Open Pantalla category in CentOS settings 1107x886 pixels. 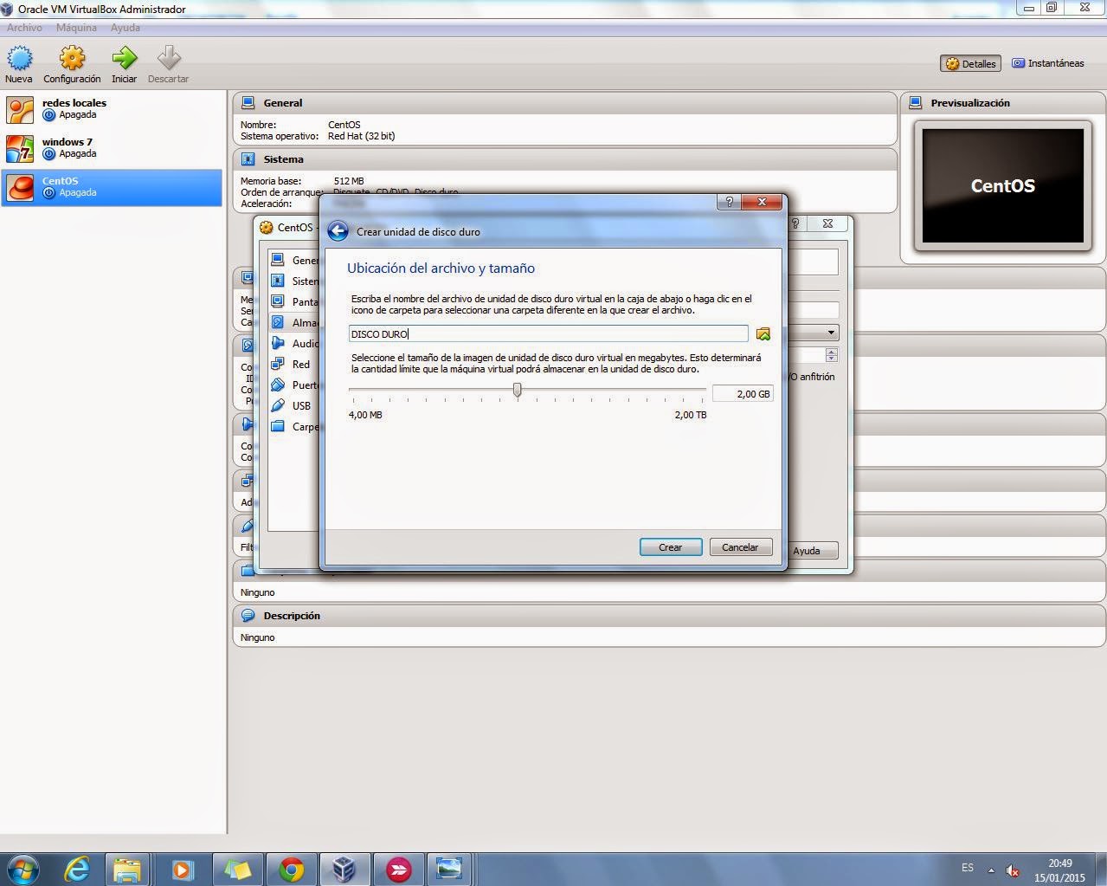click(294, 301)
